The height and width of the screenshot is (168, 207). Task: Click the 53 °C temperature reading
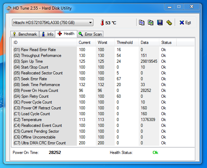point(111,23)
